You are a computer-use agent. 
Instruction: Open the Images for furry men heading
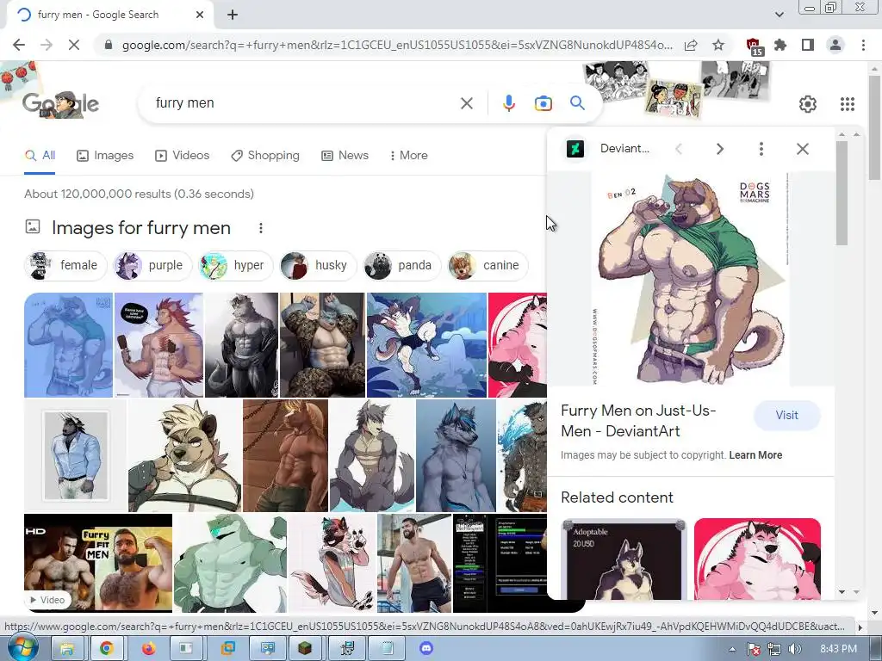coord(141,228)
